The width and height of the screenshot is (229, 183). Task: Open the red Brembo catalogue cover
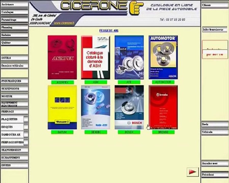tap(163, 107)
